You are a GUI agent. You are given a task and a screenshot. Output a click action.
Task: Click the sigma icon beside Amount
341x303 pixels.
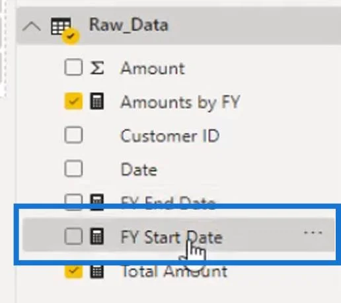pyautogui.click(x=97, y=67)
